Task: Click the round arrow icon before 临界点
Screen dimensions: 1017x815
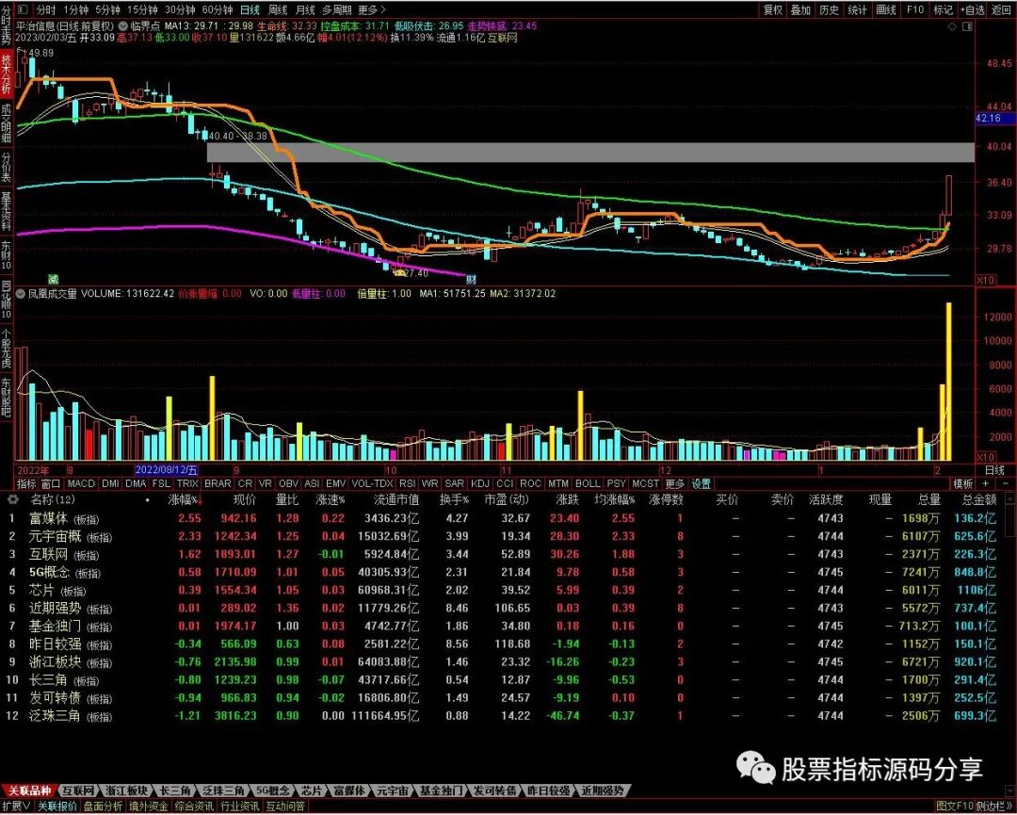Action: tap(122, 26)
